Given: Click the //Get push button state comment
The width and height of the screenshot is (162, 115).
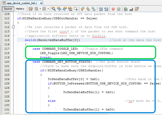Looking at the screenshot, I should (118, 62).
